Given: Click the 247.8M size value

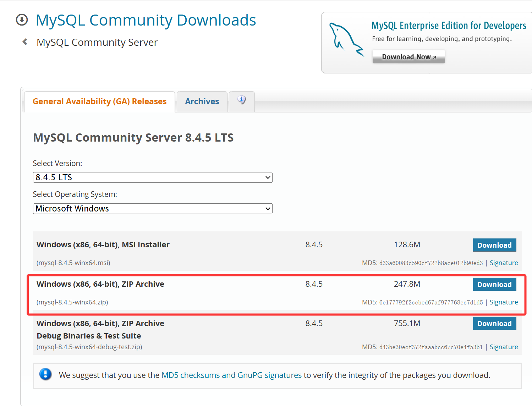Looking at the screenshot, I should pos(407,284).
